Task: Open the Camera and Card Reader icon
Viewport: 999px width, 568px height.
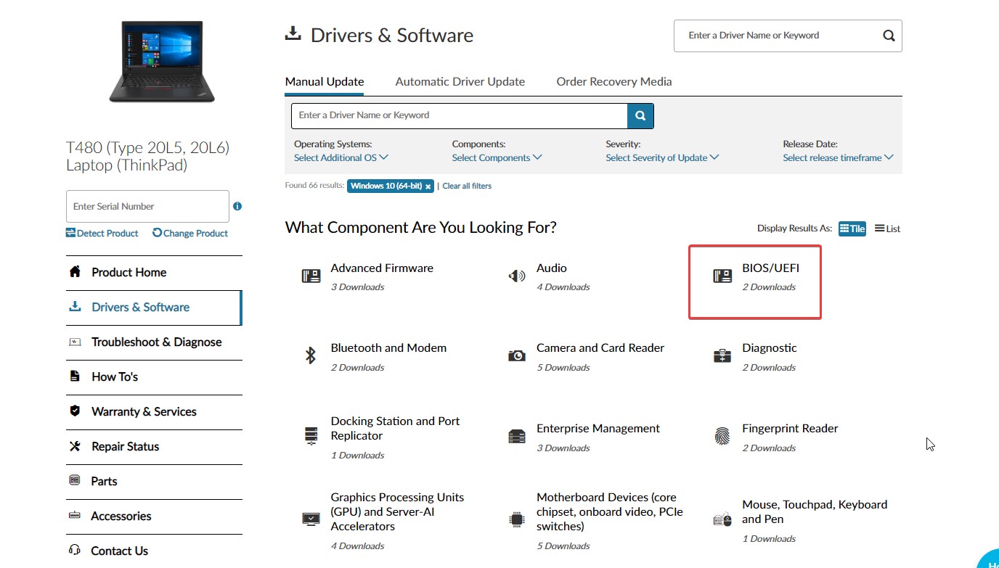Action: [517, 355]
